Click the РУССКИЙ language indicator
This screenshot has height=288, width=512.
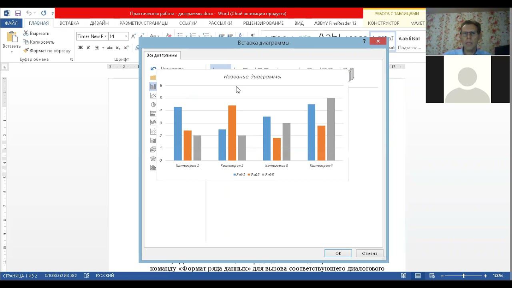click(105, 276)
